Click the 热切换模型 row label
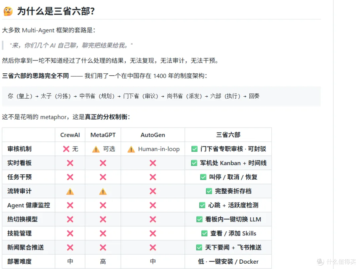The image size is (359, 269). 23,220
